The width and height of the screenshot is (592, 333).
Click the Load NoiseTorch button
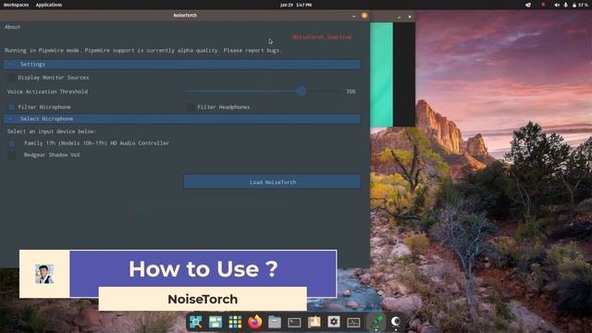click(x=272, y=181)
